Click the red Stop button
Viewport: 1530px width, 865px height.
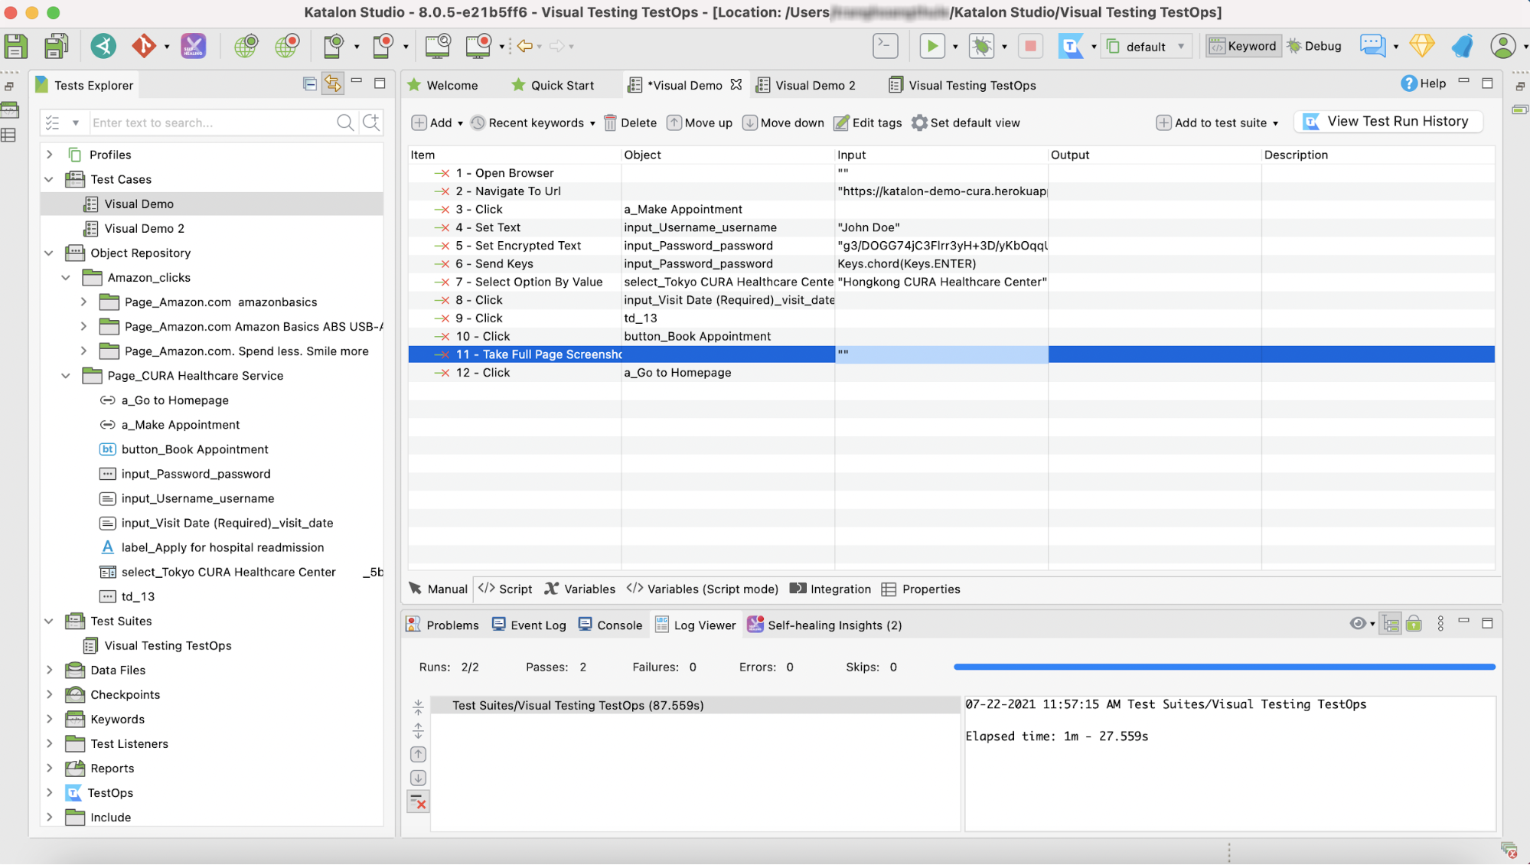click(1030, 46)
